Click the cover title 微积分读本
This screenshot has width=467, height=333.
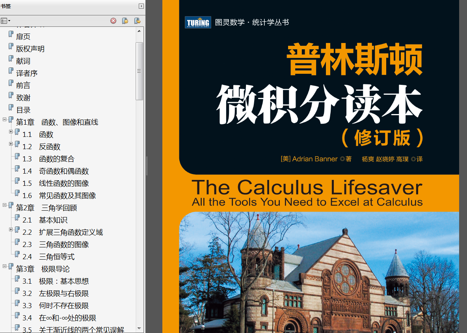319,104
